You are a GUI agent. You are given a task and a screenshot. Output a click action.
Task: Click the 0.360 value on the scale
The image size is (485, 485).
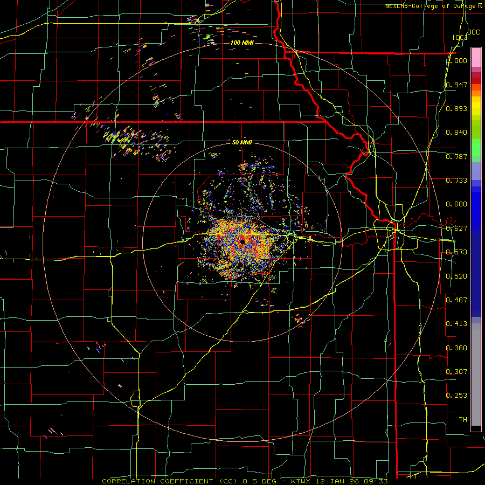[x=456, y=348]
